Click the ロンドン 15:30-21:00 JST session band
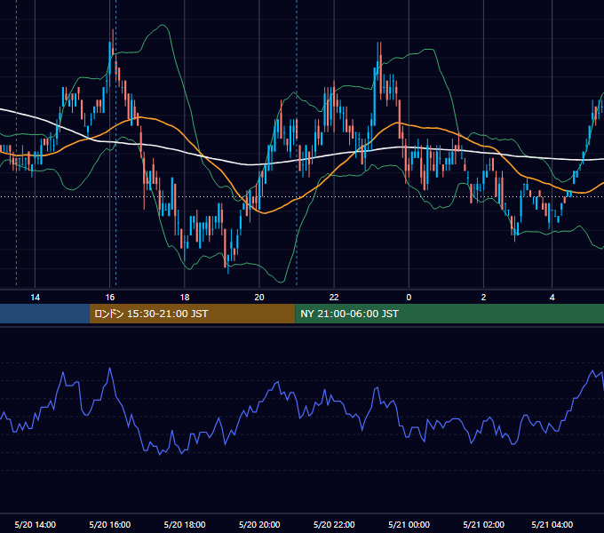Image resolution: width=604 pixels, height=533 pixels. 192,314
